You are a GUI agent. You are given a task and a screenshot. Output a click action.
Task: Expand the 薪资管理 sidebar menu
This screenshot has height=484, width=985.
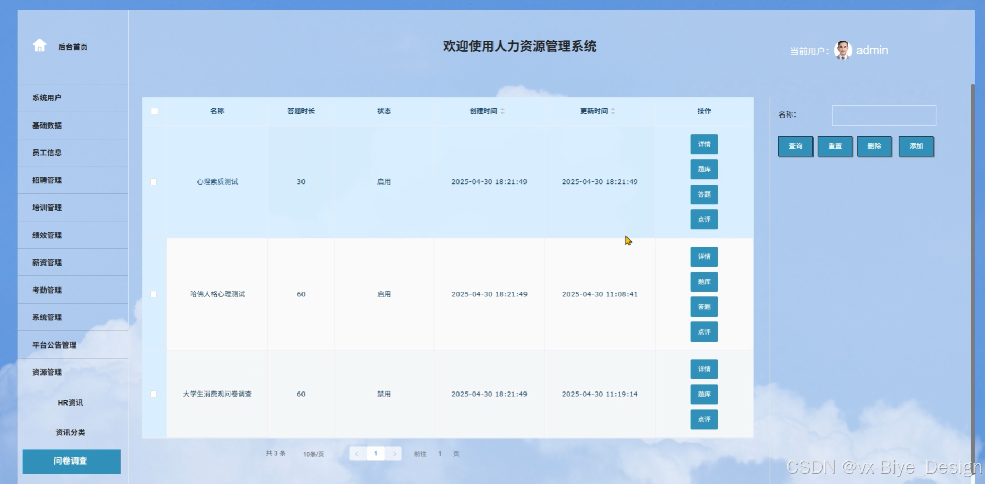[73, 262]
